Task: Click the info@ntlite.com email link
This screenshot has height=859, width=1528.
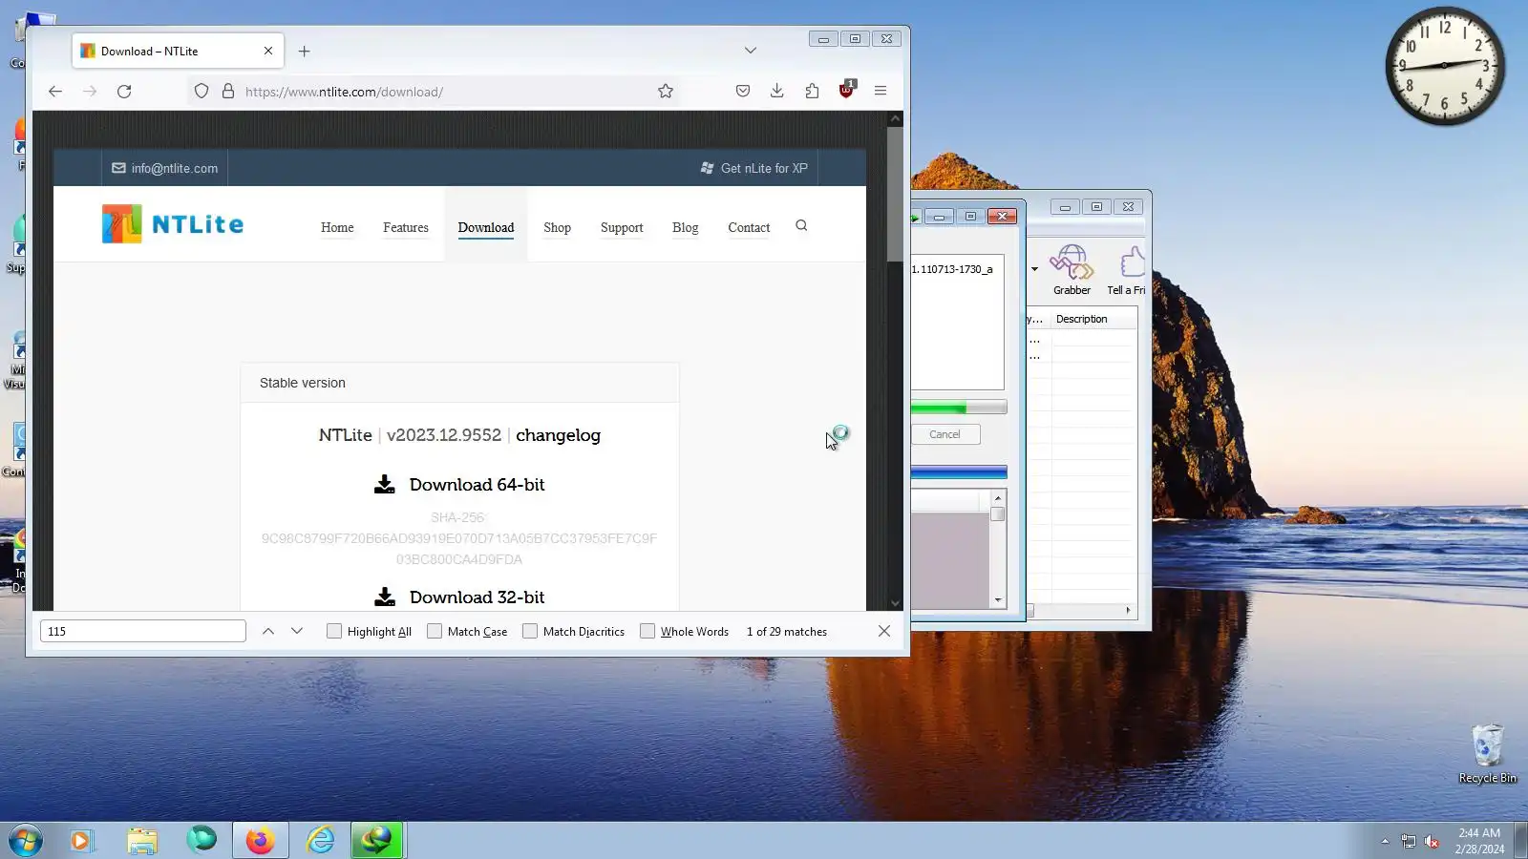Action: click(x=165, y=168)
